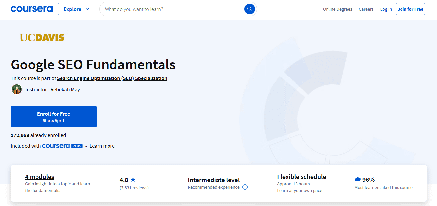Image resolution: width=437 pixels, height=206 pixels.
Task: Click the Recommended experience info icon
Action: (245, 187)
